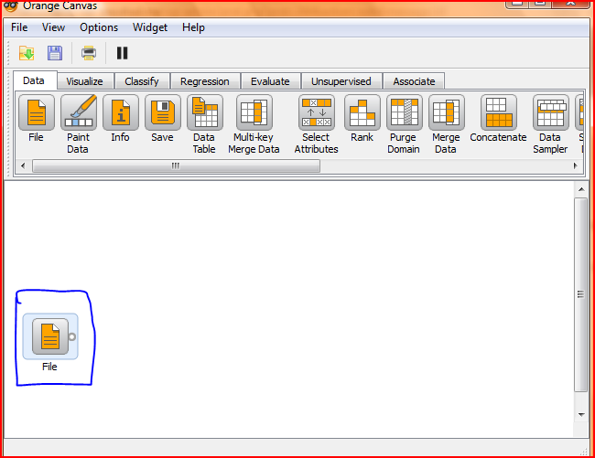Screen dimensions: 595x458
Task: Select the Data Table widget icon
Action: (x=205, y=112)
